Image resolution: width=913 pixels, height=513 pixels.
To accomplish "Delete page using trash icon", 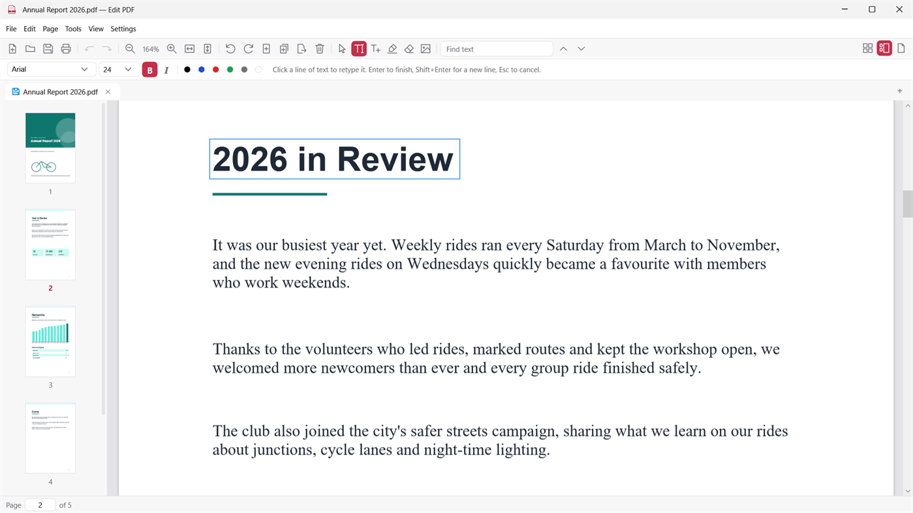I will (320, 49).
